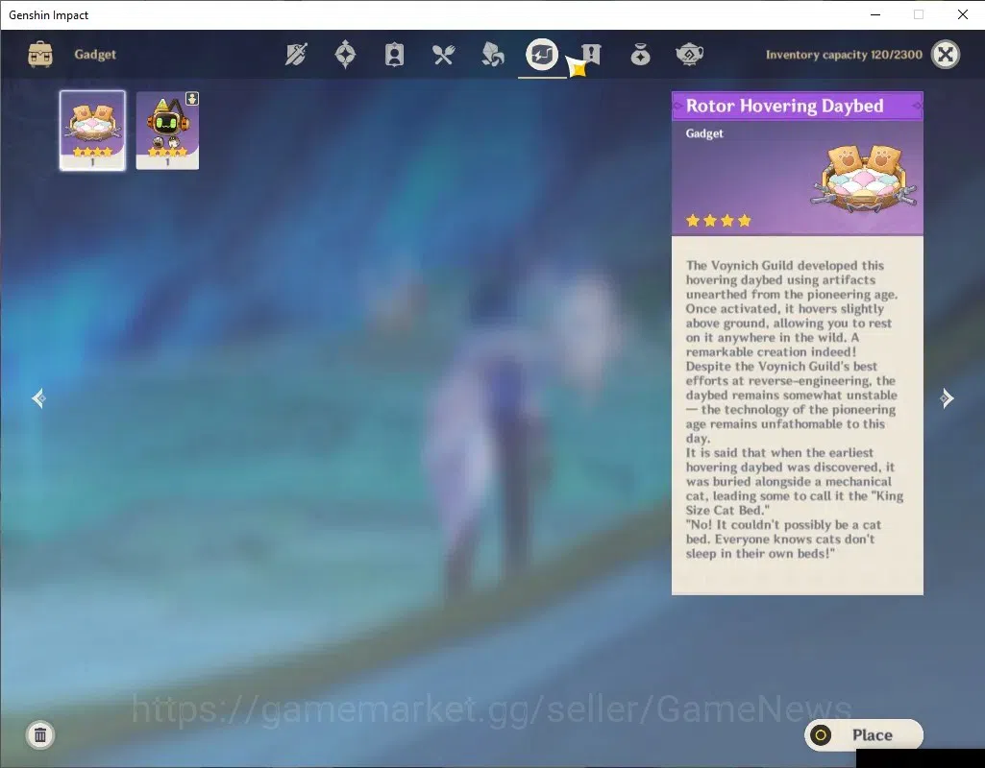Open the Precious Items tab
985x768 pixels.
(x=640, y=55)
